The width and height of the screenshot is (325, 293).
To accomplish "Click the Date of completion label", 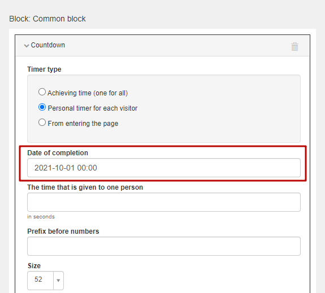I will point(58,153).
